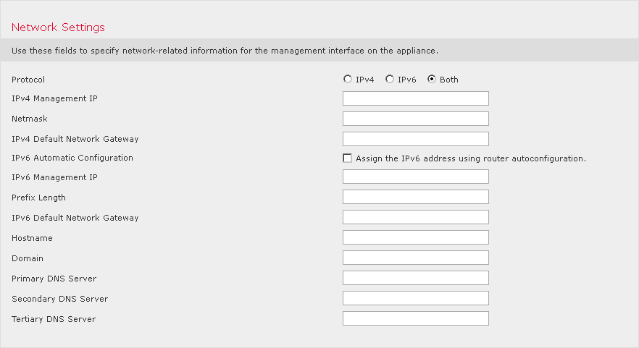Focus the Netmask input box
The height and width of the screenshot is (348, 639).
click(x=415, y=119)
